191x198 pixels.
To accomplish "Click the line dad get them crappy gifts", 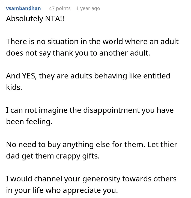I will click(53, 156).
